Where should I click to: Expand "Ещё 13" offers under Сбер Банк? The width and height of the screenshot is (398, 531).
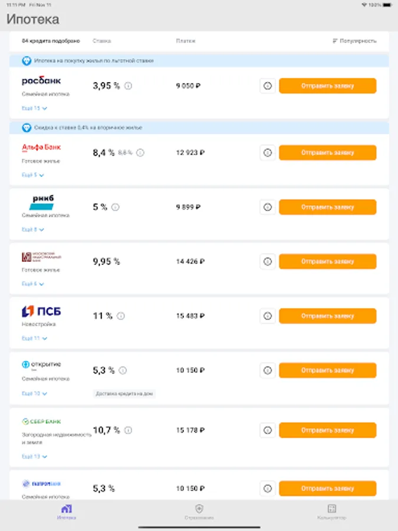(x=34, y=457)
